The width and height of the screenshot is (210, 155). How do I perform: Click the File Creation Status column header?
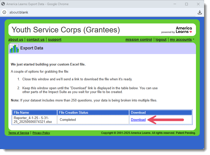93,113
